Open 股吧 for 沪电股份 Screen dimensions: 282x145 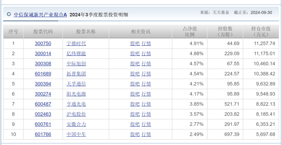tap(135, 114)
